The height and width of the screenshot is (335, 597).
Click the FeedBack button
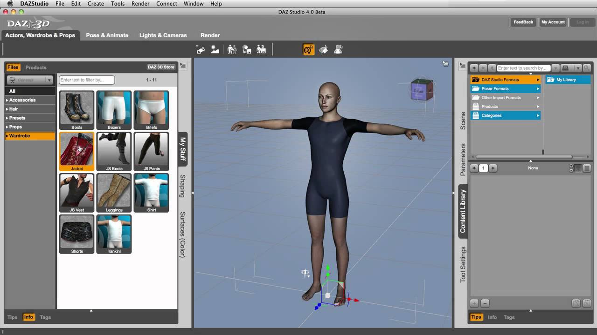(x=523, y=22)
